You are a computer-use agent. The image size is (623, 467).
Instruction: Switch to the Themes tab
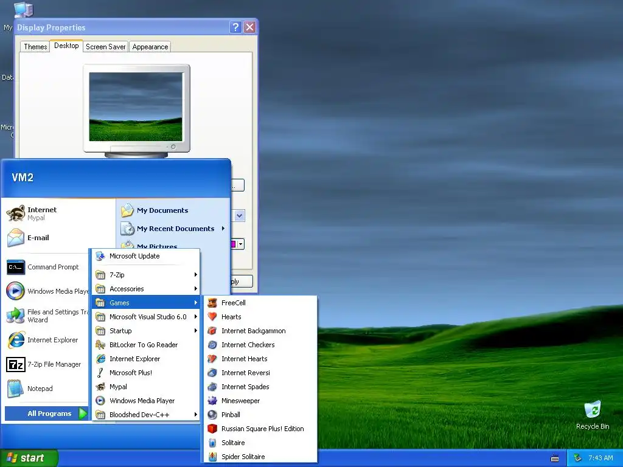point(35,46)
